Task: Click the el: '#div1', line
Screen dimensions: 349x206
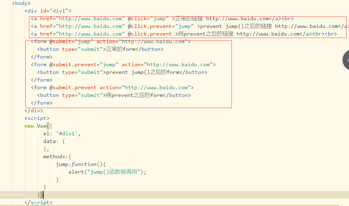Action: 62,133
